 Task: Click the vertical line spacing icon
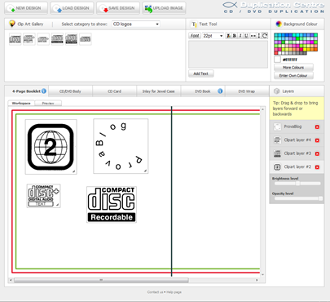click(259, 36)
